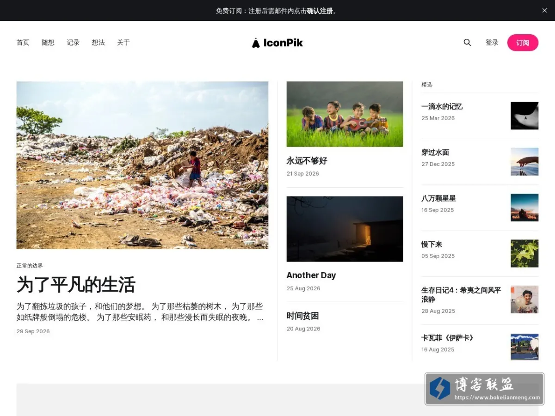Click the pink 订阅 button
Viewport: 555px width, 416px height.
(523, 43)
